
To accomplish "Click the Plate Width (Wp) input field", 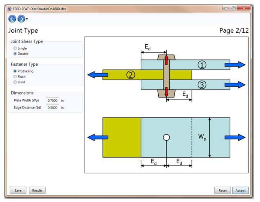I will [x=52, y=101].
